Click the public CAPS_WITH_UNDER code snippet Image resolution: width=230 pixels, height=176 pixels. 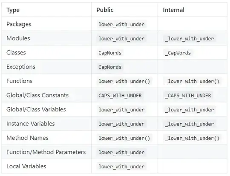120,96
